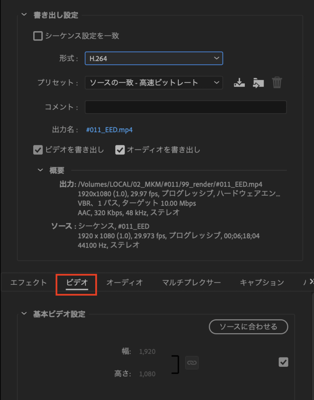Open the キャプション tab
Viewport: 314px width, 400px height.
262,282
